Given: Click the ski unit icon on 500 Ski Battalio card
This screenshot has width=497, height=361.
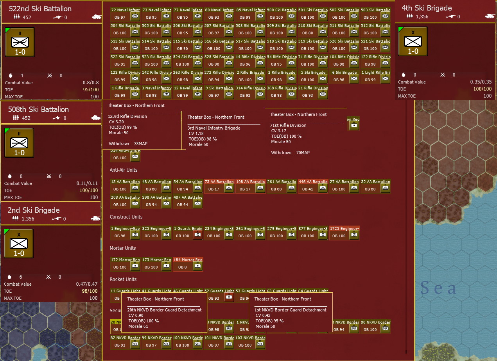Looking at the screenshot, I should click(291, 17).
